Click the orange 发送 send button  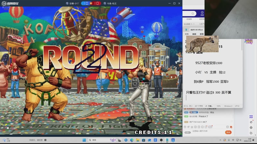pyautogui.click(x=228, y=132)
